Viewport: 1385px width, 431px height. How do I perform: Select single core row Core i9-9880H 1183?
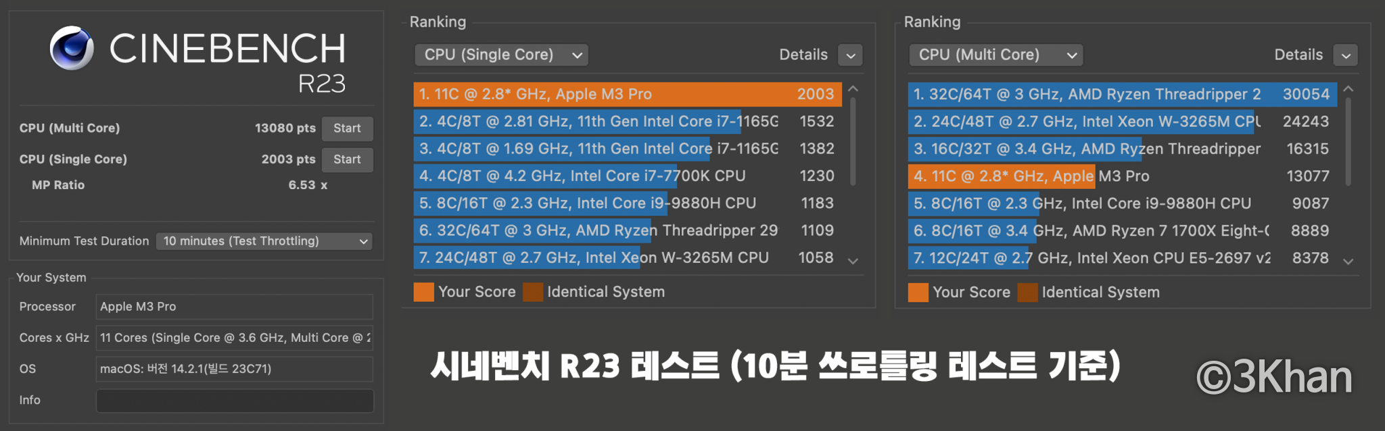[x=628, y=203]
